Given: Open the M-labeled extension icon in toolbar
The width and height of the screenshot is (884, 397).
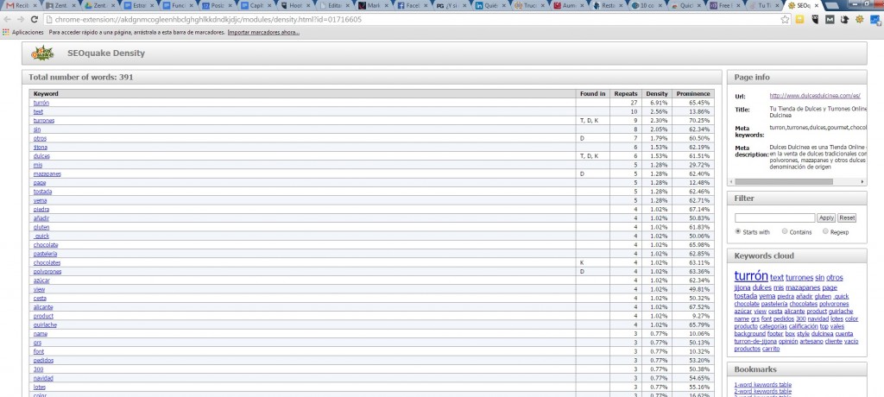Looking at the screenshot, I should (x=830, y=19).
